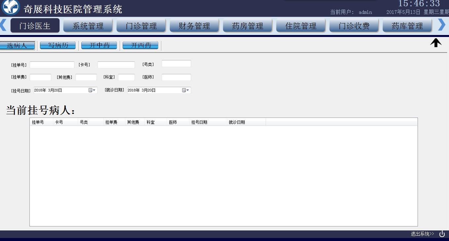This screenshot has width=449, height=241.
Task: Select the 财务管理 tab
Action: (194, 26)
